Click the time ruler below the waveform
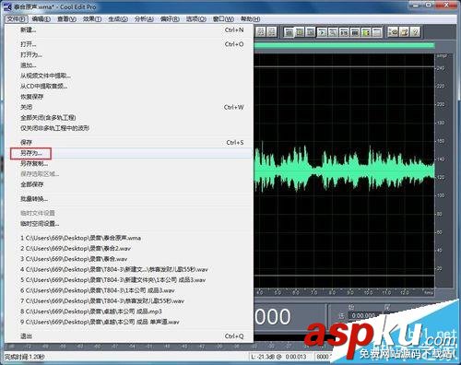Viewport: 461px width, 365px height. pyautogui.click(x=344, y=292)
